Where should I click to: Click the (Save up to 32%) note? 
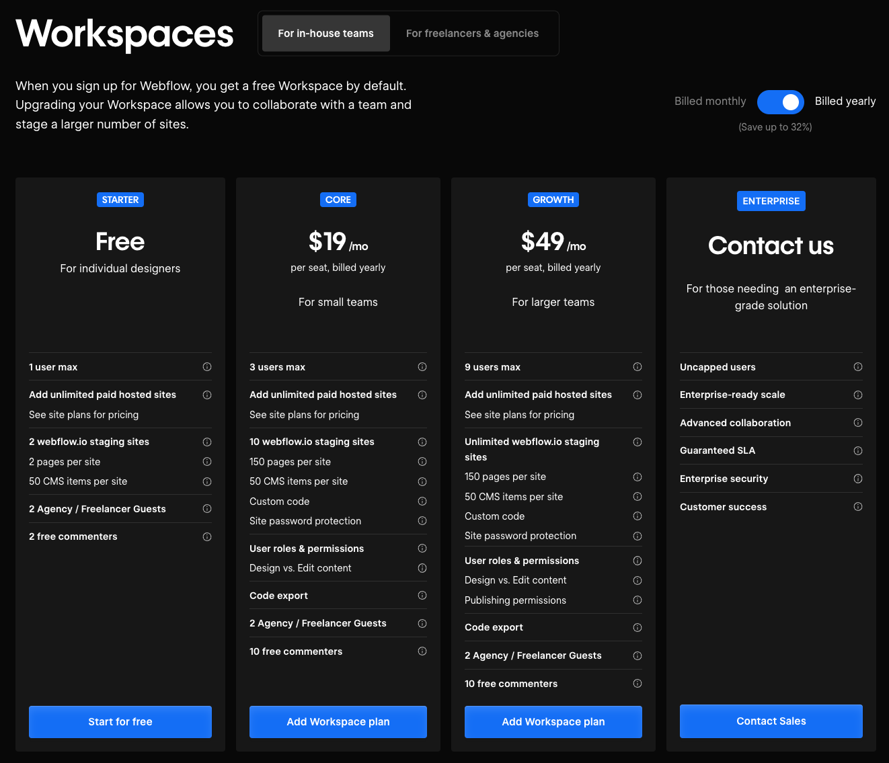[775, 127]
